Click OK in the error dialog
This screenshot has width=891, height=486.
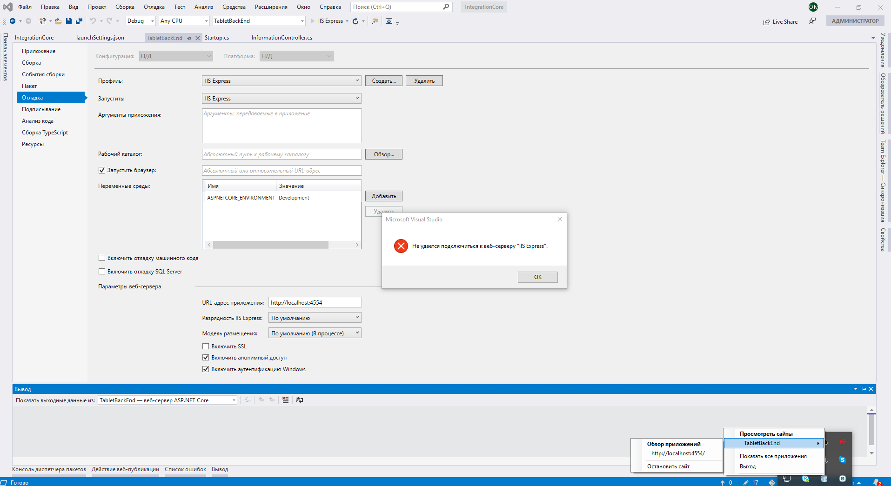click(x=538, y=277)
